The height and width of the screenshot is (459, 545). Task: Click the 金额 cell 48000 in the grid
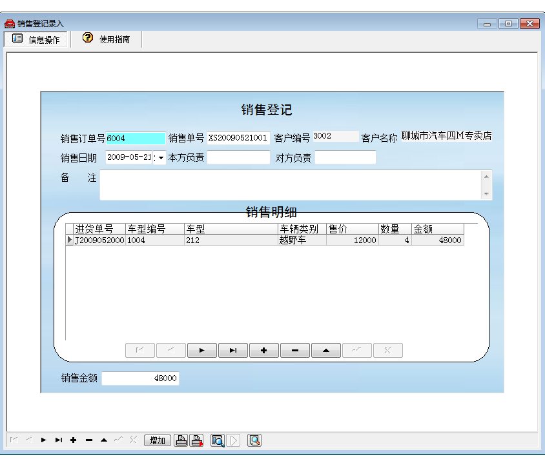tap(438, 240)
